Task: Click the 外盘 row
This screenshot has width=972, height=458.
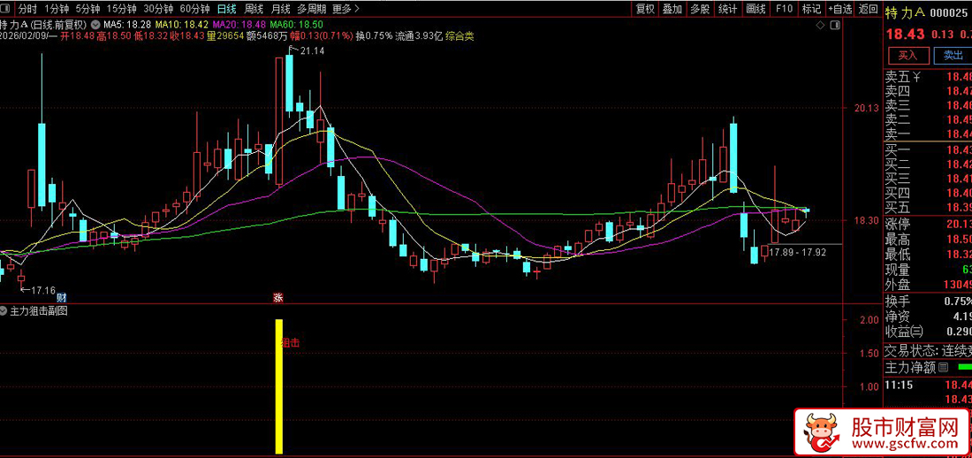Action: (928, 285)
